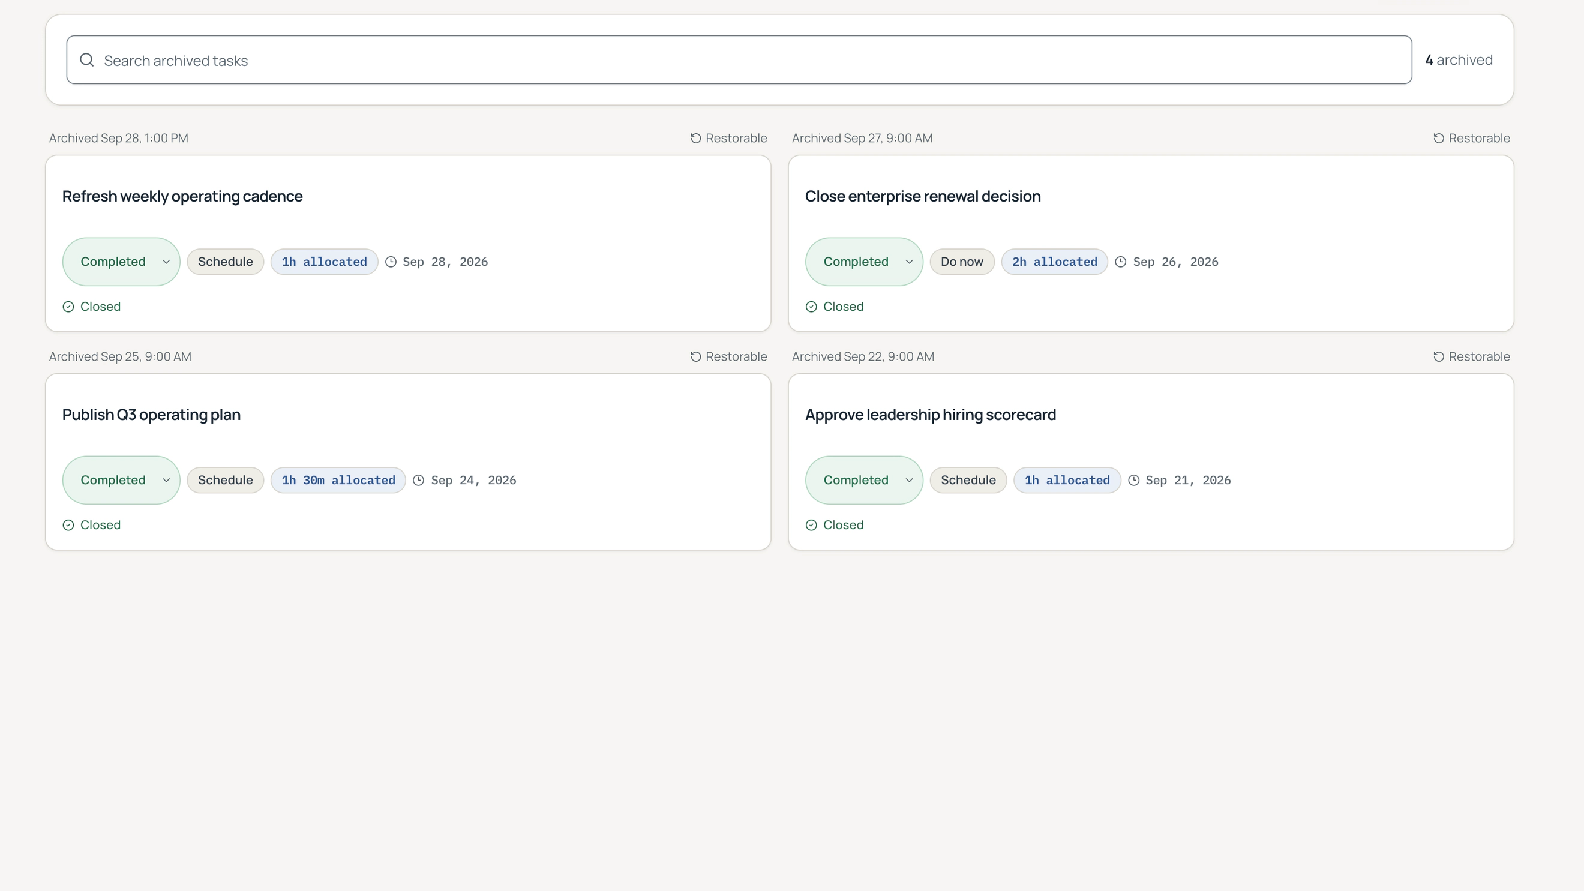Click the 4 archived count

click(x=1459, y=59)
